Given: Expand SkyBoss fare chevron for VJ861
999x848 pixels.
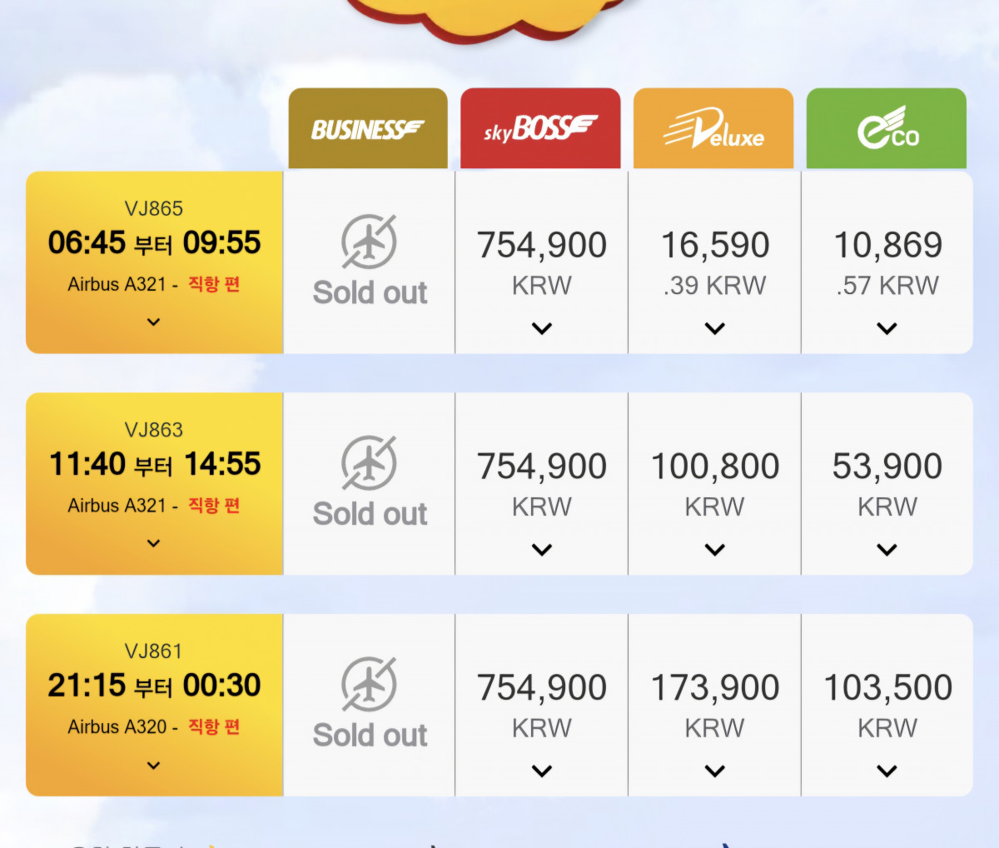Looking at the screenshot, I should [x=542, y=771].
